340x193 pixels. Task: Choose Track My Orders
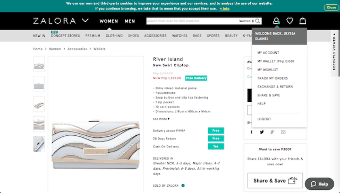(273, 78)
